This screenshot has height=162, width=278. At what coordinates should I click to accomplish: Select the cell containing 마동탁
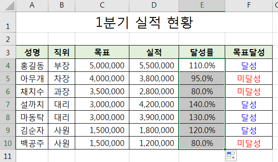32,117
